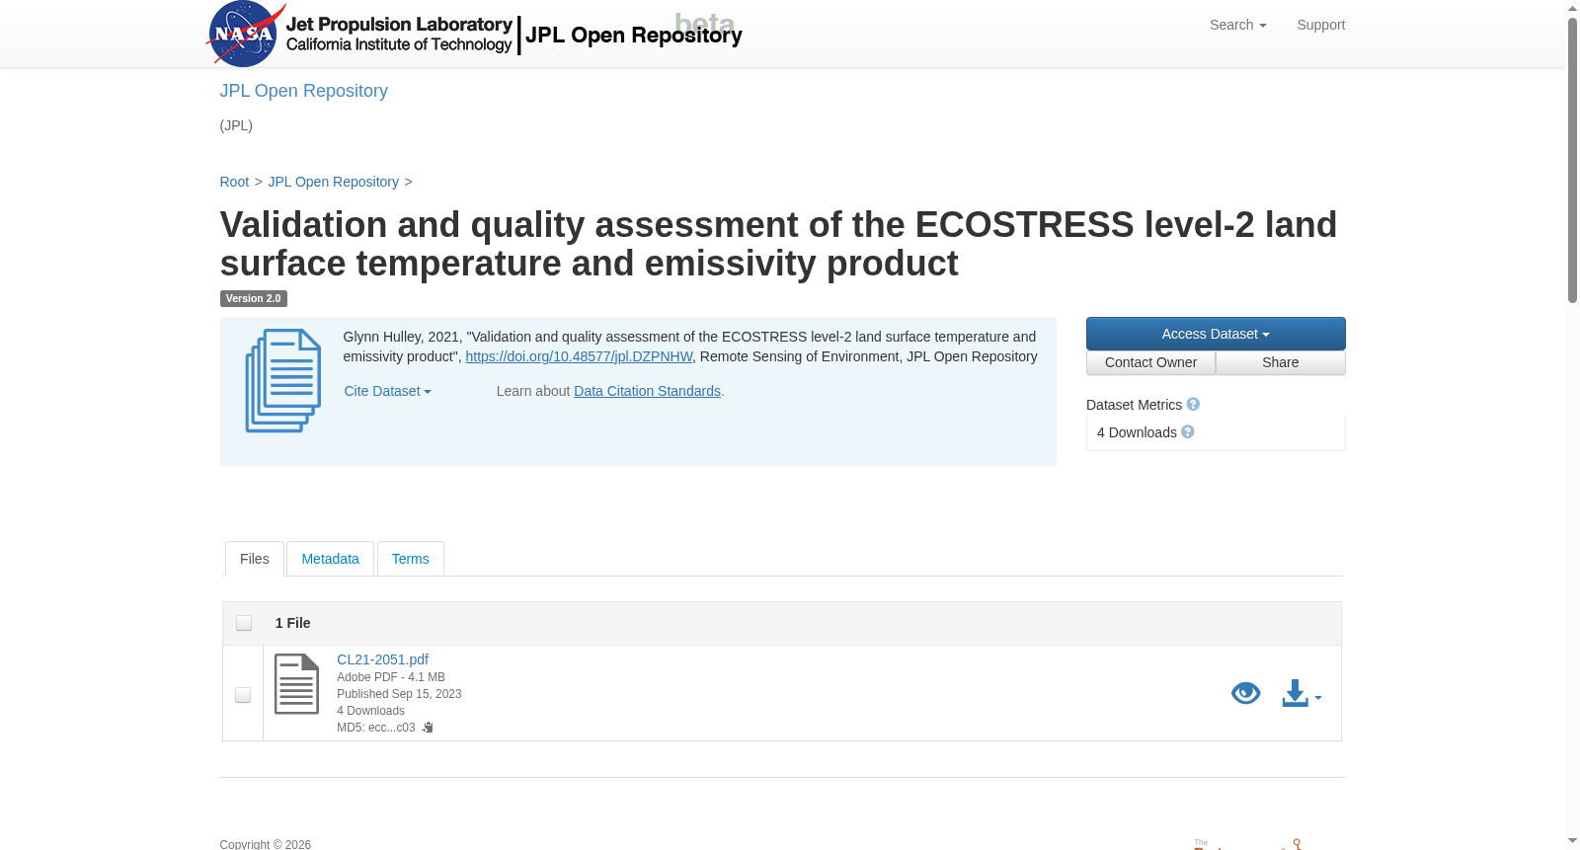Click the PDF file document icon
Viewport: 1580px width, 850px height.
pyautogui.click(x=296, y=684)
